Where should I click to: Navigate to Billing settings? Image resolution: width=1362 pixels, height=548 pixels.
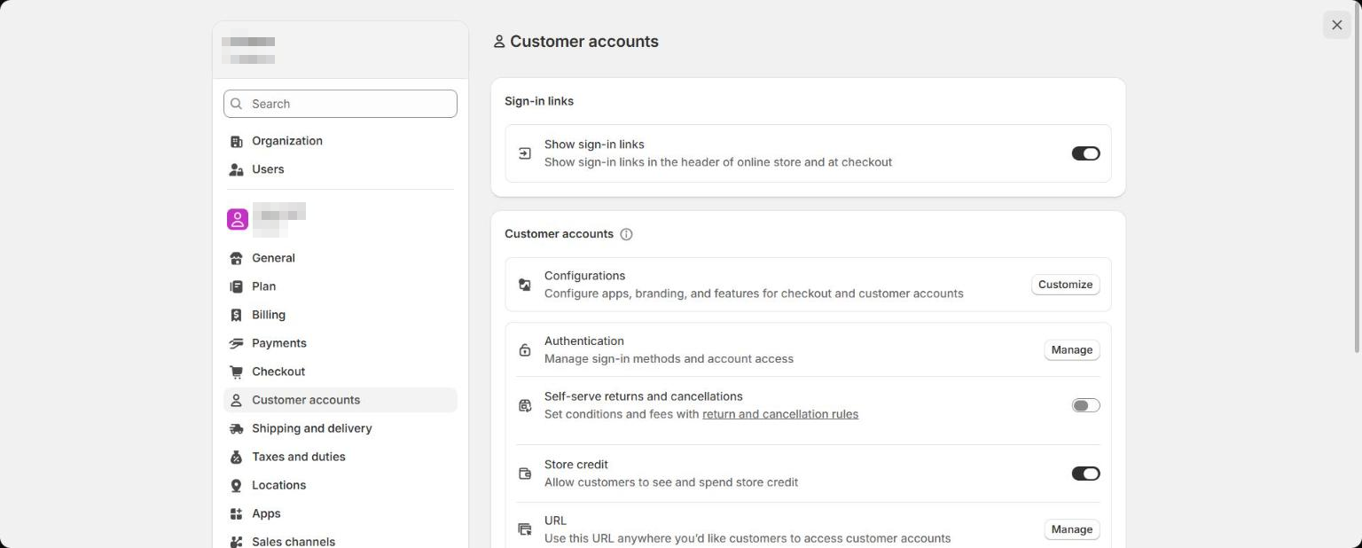[x=340, y=315]
